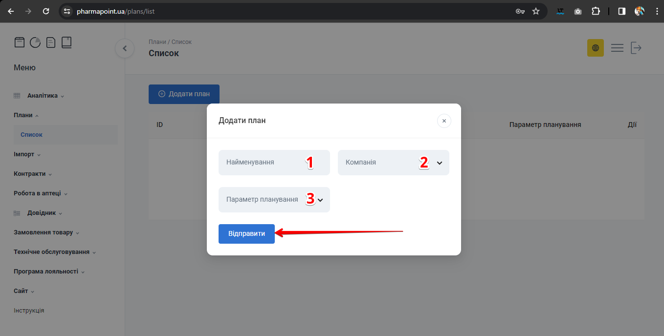Viewport: 664px width, 336px height.
Task: Collapse sidebar with the left chevron button
Action: point(125,48)
